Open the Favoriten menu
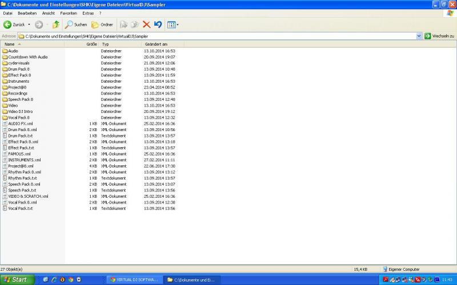Screen dimensions: 457x285 point(69,13)
